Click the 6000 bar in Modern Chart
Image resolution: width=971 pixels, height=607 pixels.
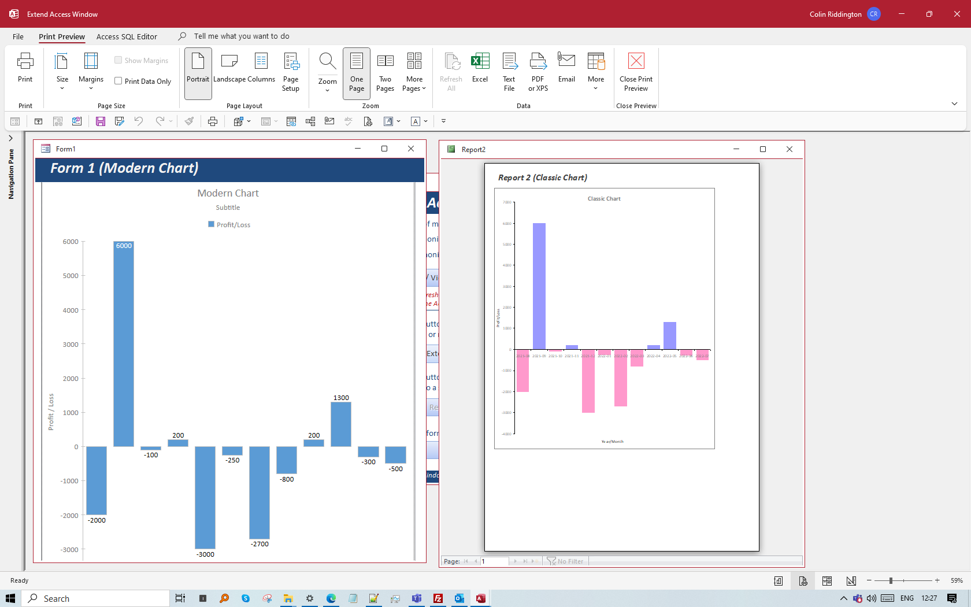124,344
